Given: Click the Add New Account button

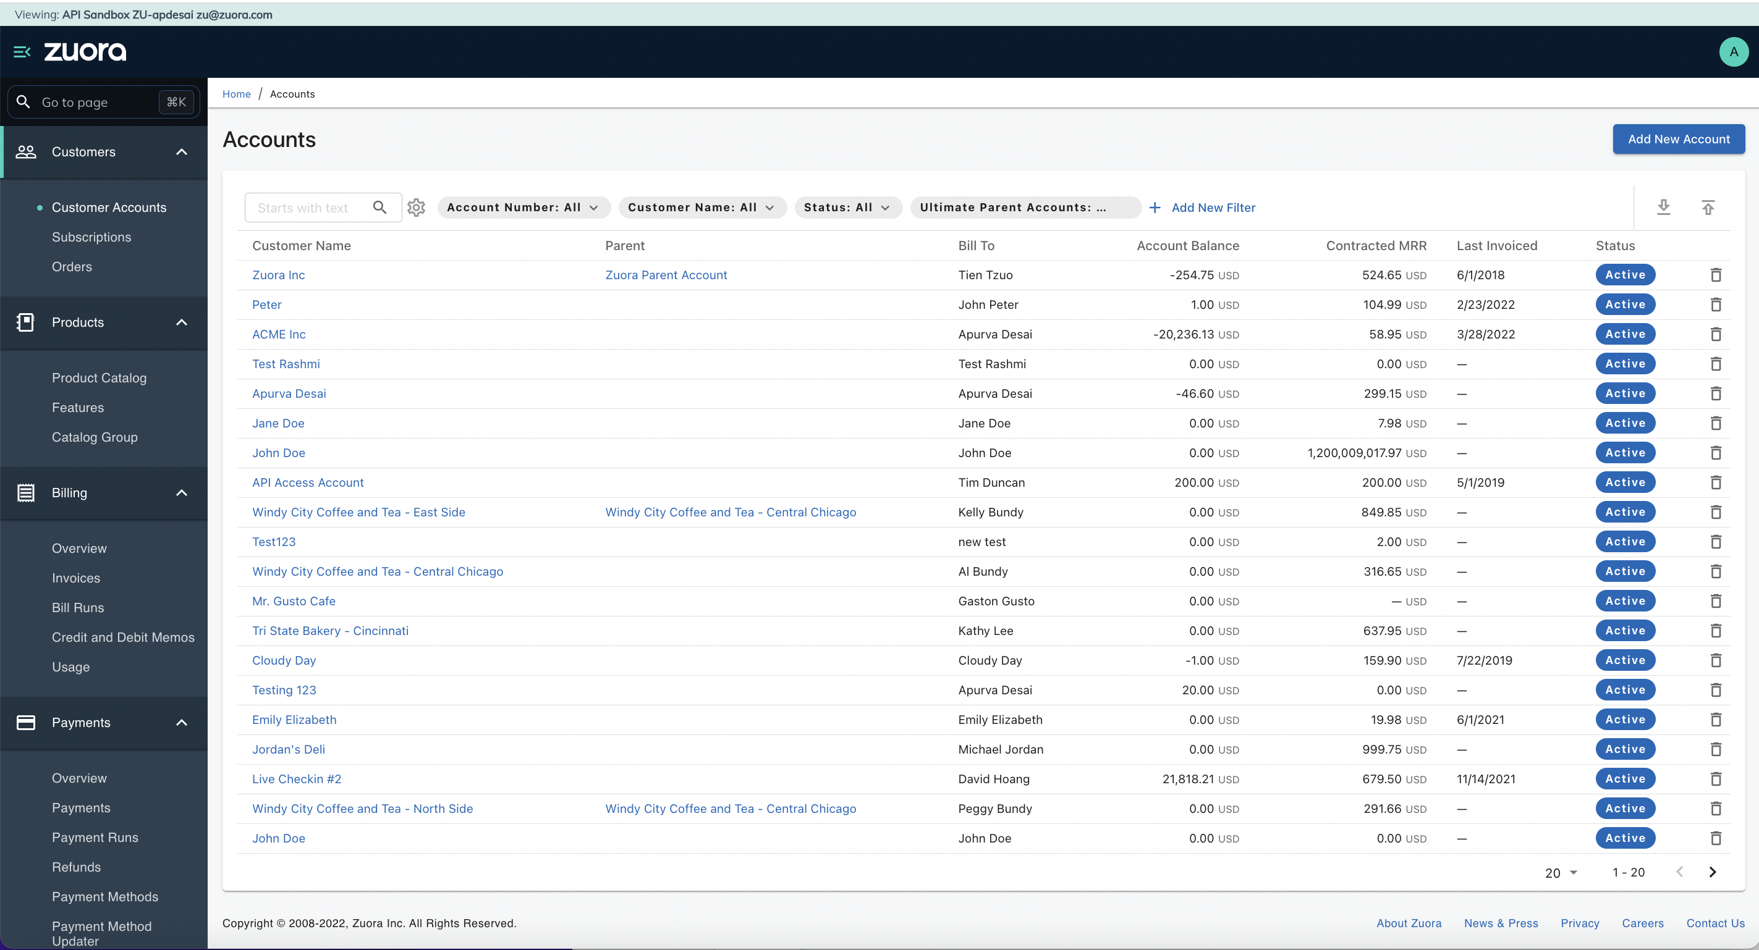Looking at the screenshot, I should [1679, 138].
